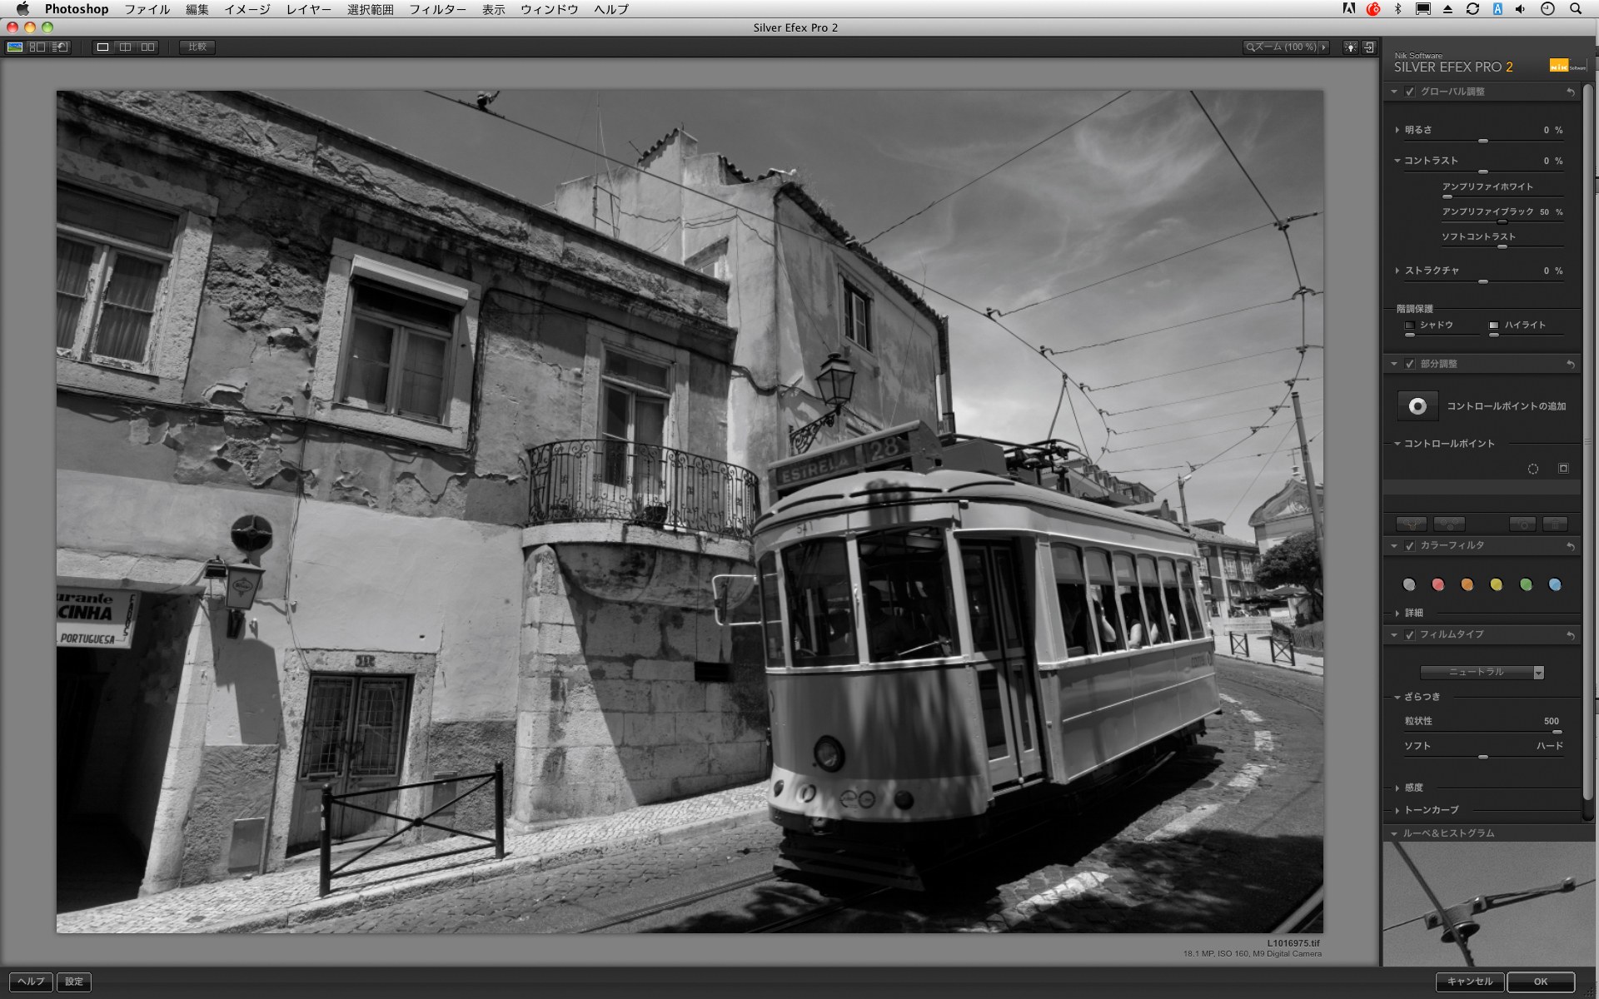Click the add control point target icon

coord(1417,406)
